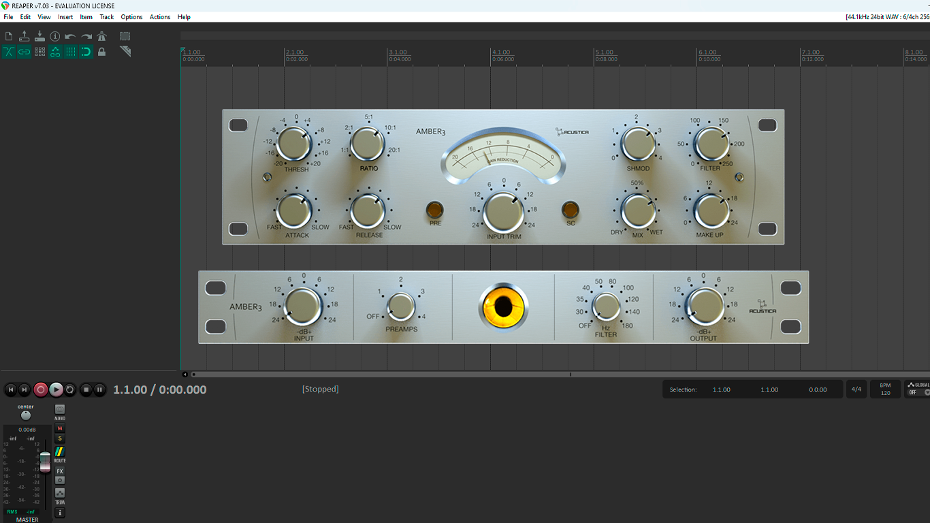Screen dimensions: 930x523
Task: Toggle auto-crossfade in the toolbar
Action: click(9, 52)
